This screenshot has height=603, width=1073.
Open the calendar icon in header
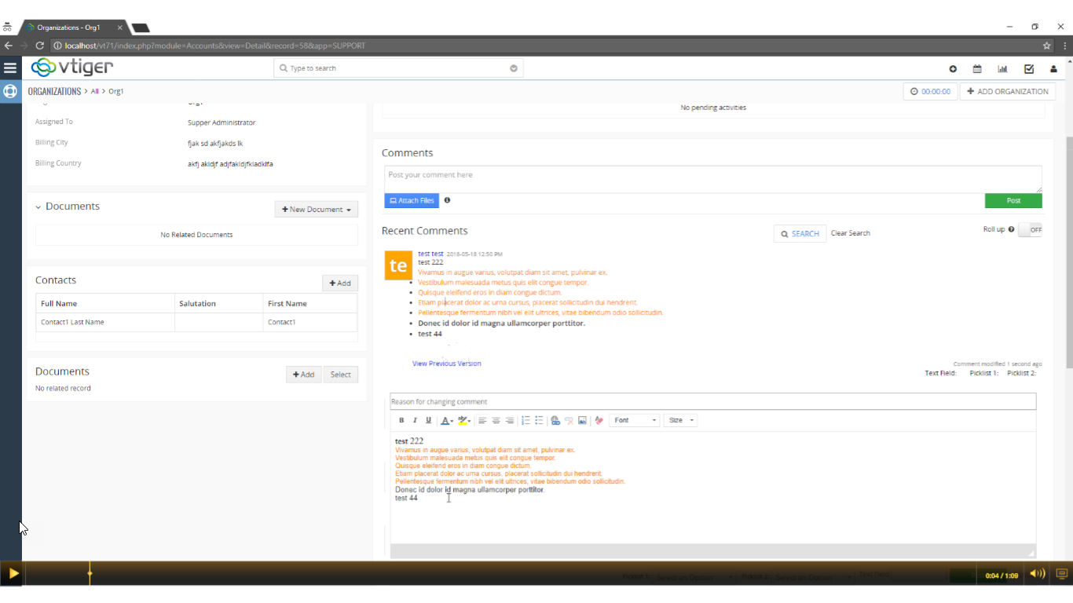(x=977, y=69)
